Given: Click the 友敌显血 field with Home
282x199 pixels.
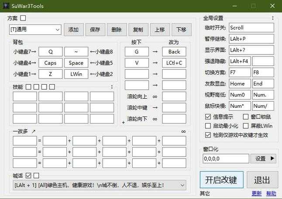Looking at the screenshot, I should click(240, 84).
